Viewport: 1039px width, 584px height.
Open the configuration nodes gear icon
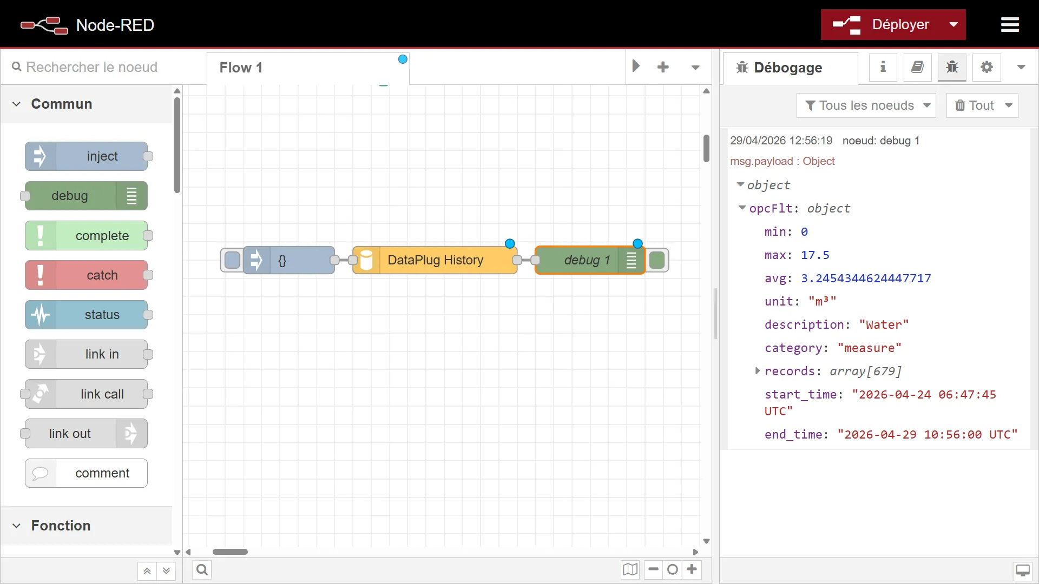point(987,67)
